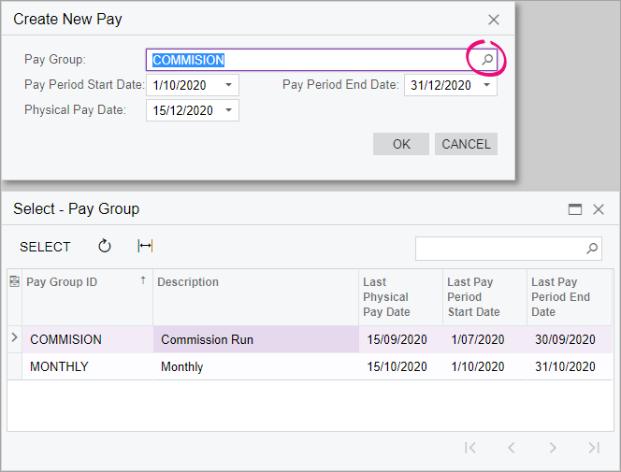This screenshot has width=621, height=472.
Task: Open the Physical Pay Date calendar dropdown
Action: click(228, 110)
